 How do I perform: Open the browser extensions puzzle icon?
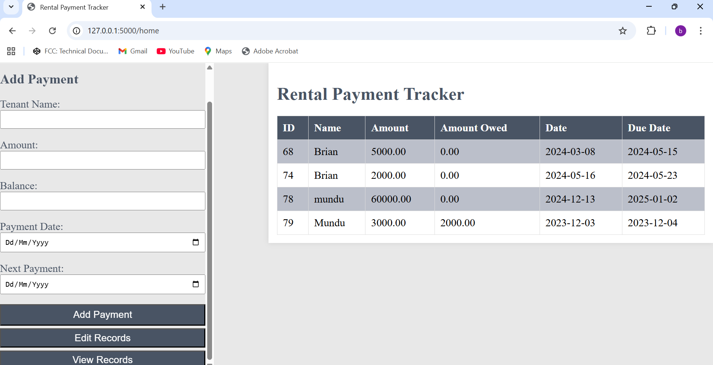click(x=652, y=31)
